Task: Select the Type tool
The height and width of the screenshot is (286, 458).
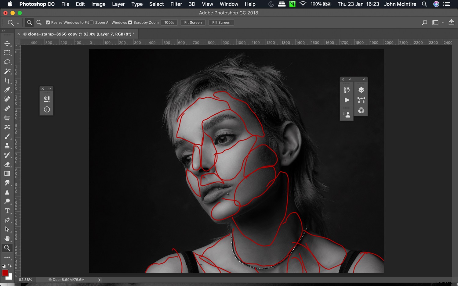Action: click(x=8, y=211)
